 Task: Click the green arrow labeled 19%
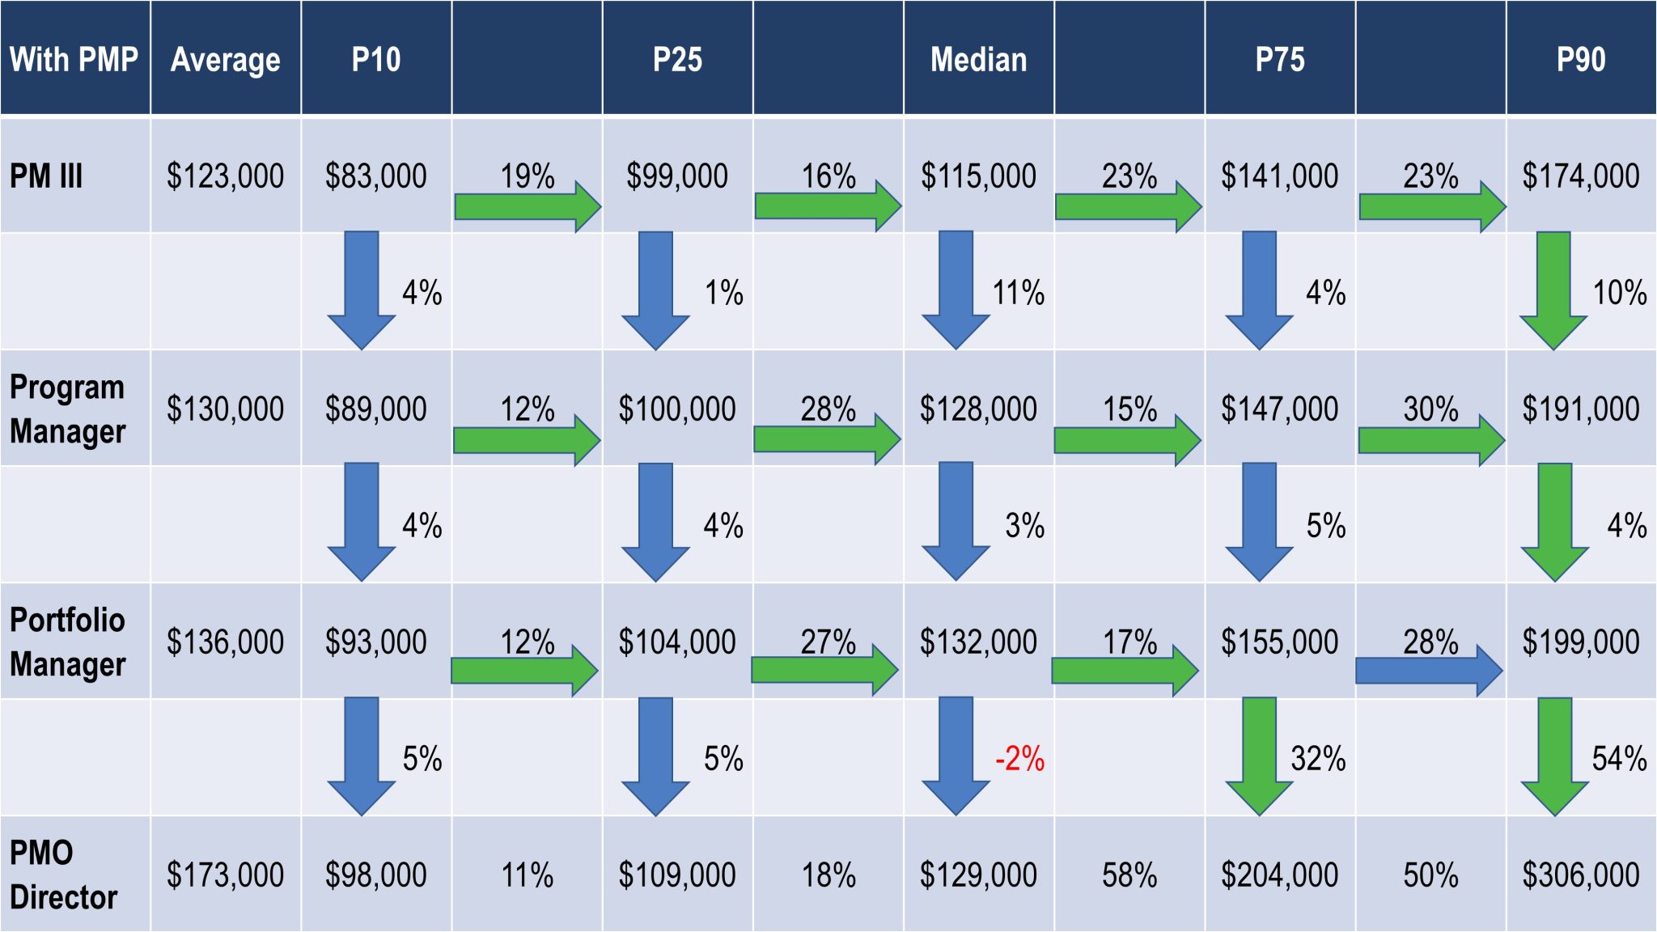(528, 206)
